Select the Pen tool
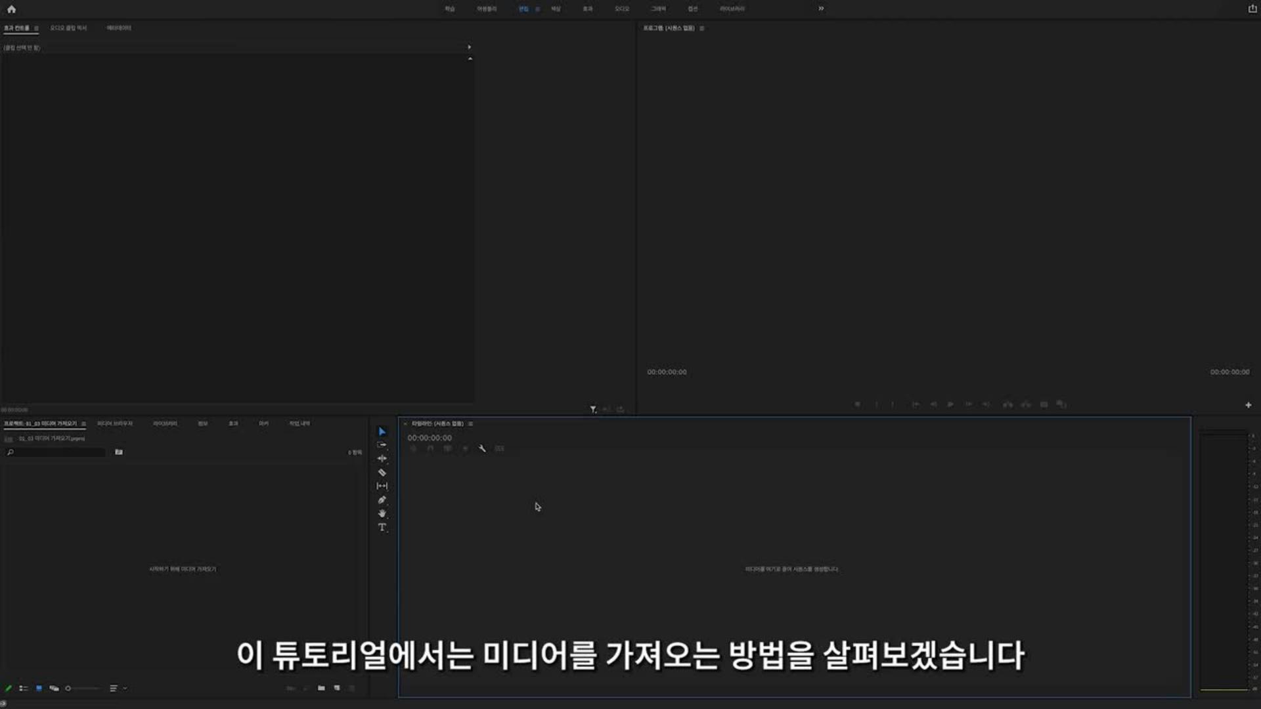This screenshot has height=709, width=1261. [382, 500]
